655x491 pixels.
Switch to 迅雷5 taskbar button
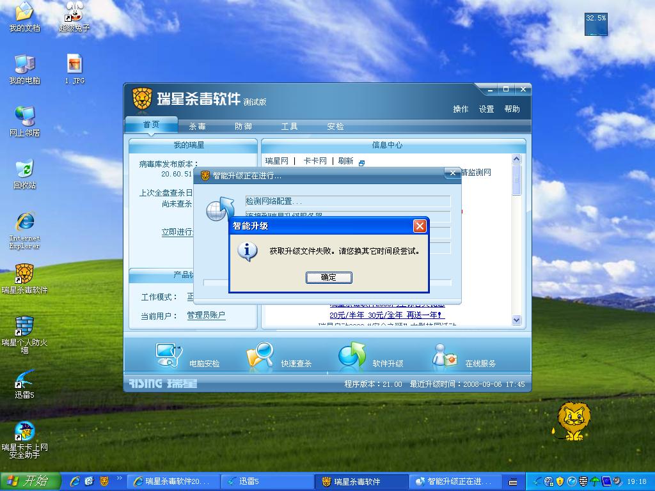(267, 481)
